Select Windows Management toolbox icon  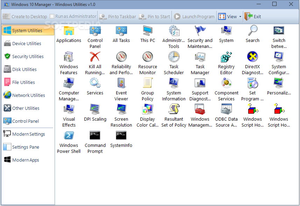click(x=200, y=109)
